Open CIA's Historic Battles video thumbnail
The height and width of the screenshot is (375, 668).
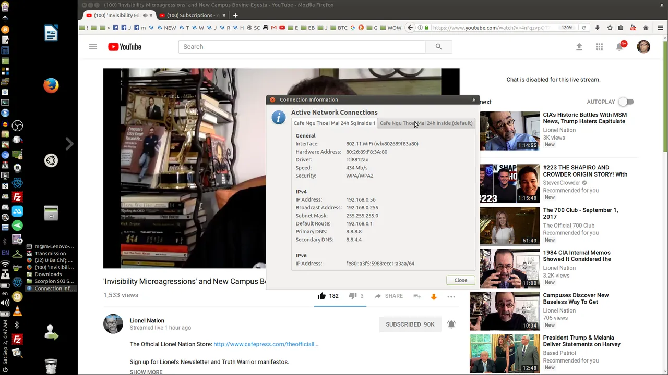(510, 131)
